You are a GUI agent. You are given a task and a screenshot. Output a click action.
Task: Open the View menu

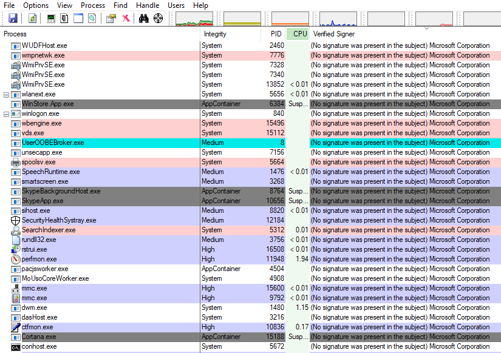pyautogui.click(x=64, y=5)
